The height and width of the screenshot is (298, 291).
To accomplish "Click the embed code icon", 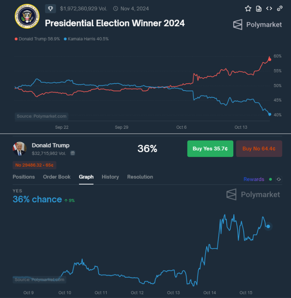I will [269, 8].
